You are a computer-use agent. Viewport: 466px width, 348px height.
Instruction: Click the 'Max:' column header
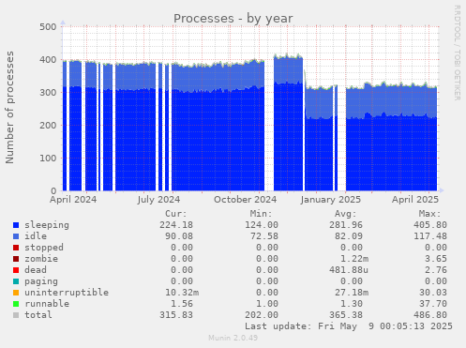(430, 214)
